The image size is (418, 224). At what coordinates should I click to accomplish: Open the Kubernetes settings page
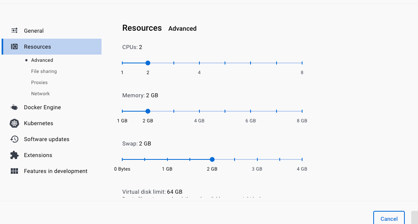[x=38, y=123]
